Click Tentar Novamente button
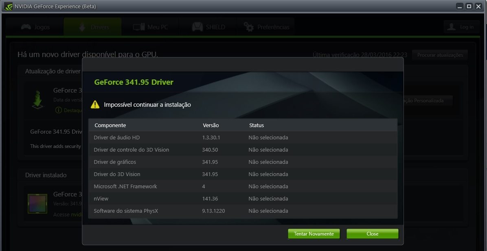Screen dimensions: 487x251 [314, 234]
